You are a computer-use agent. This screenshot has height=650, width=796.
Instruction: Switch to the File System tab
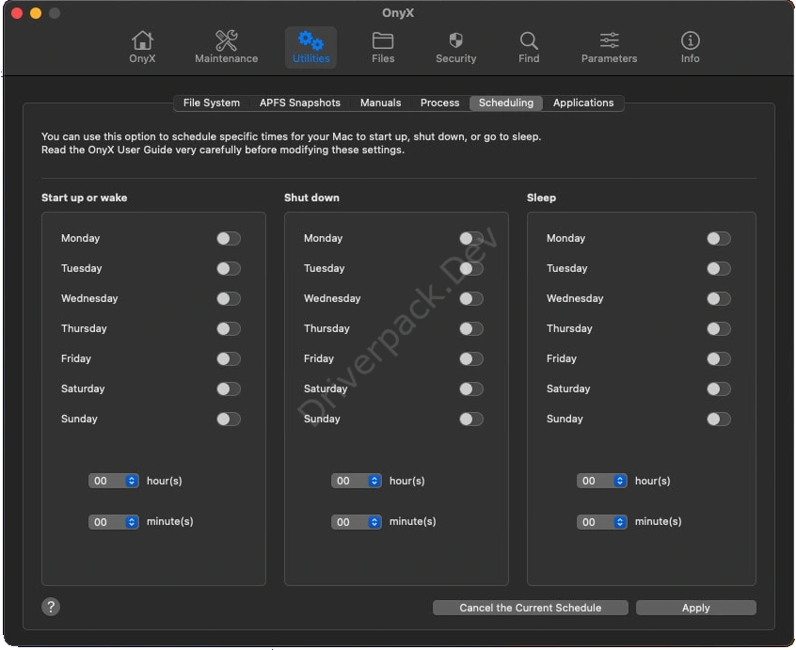[x=211, y=103]
